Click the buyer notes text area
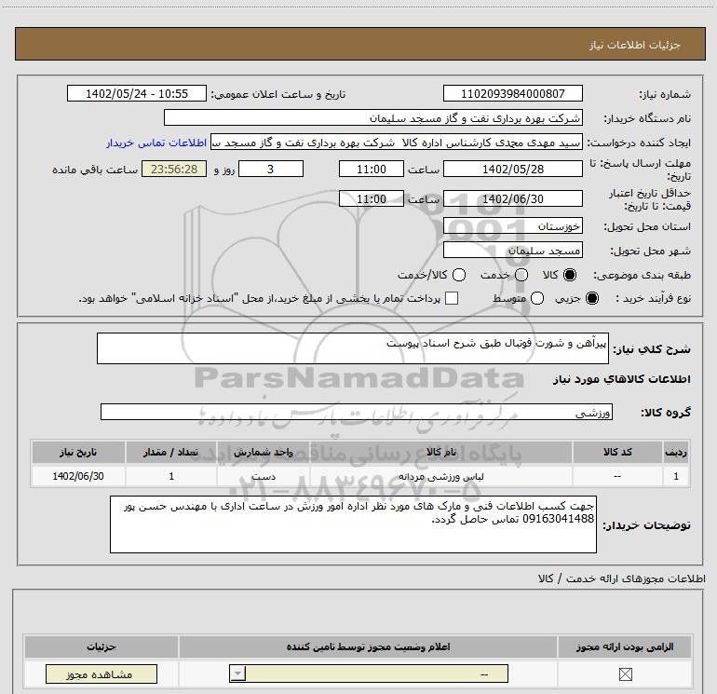Screen dimensions: 717x694 353,524
